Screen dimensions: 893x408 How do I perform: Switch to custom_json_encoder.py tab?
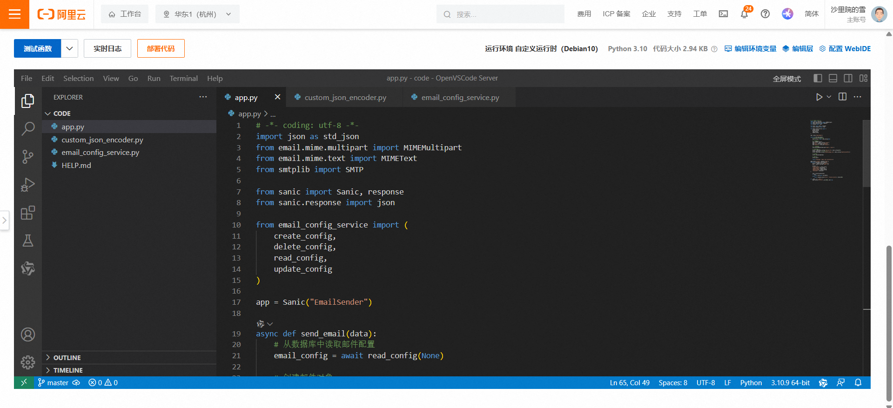pyautogui.click(x=345, y=97)
